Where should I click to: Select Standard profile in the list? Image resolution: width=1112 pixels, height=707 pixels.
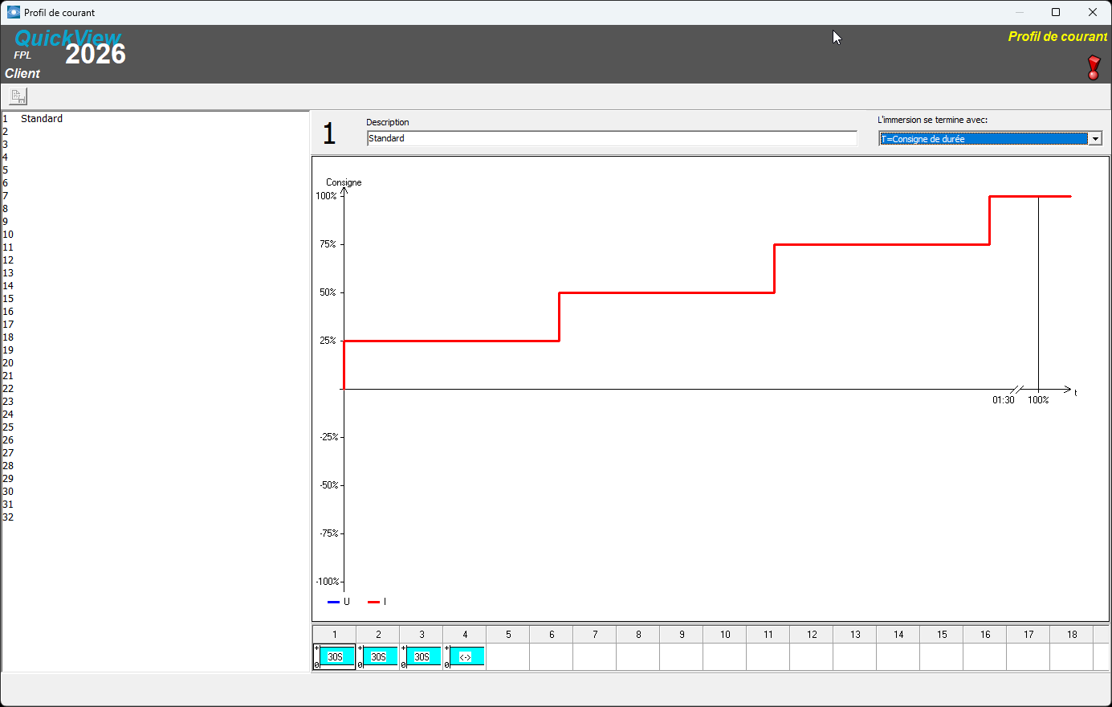(42, 118)
